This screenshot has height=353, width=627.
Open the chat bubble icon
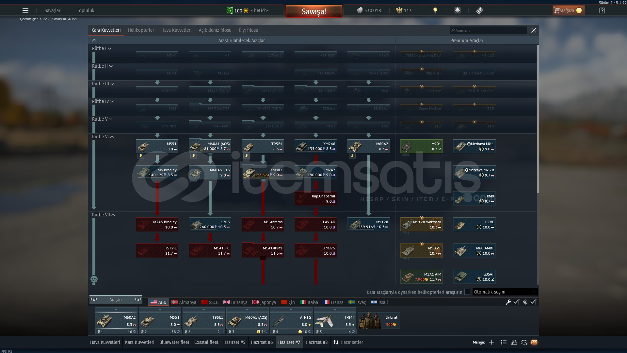[524, 342]
